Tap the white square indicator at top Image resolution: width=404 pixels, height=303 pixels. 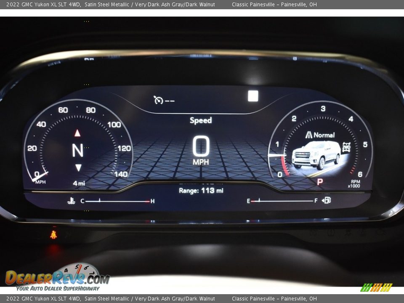click(253, 96)
